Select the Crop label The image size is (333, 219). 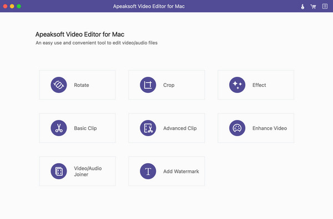click(169, 85)
